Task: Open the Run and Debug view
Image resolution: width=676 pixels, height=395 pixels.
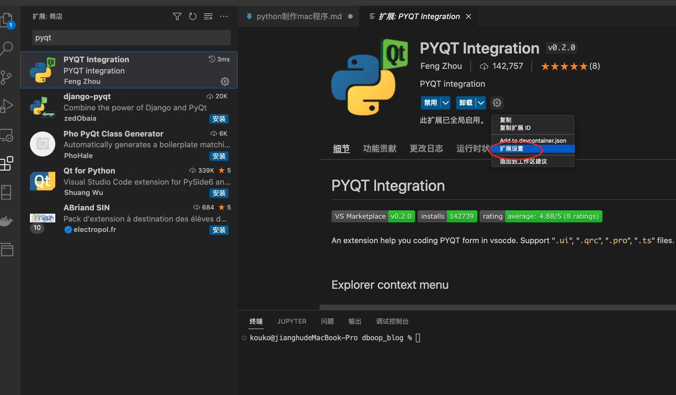Action: 7,106
